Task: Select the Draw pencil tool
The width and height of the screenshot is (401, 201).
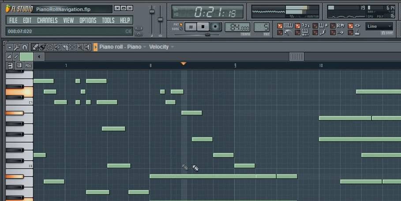Action: (35, 47)
